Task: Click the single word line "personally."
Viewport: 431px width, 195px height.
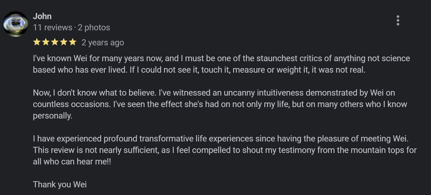Action: 53,116
